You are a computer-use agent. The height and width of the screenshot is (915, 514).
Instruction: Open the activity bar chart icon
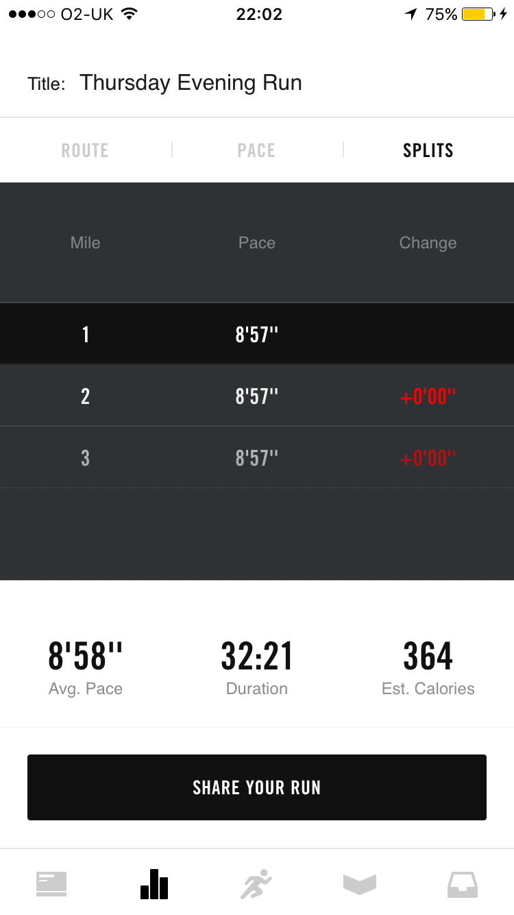[154, 883]
